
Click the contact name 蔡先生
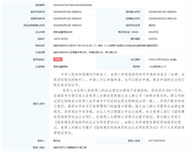click(x=57, y=141)
